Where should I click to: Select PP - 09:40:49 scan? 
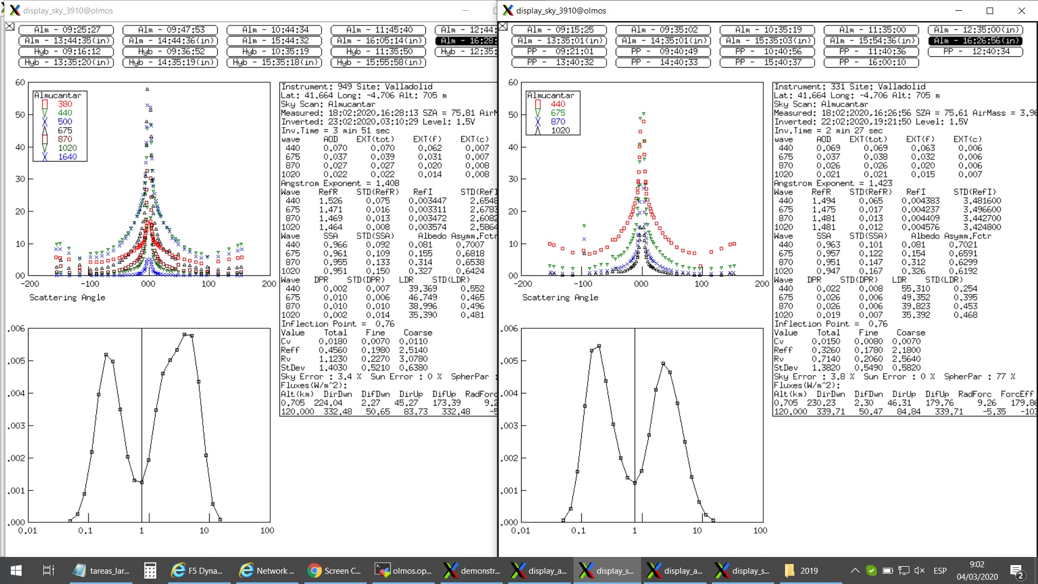pyautogui.click(x=663, y=51)
